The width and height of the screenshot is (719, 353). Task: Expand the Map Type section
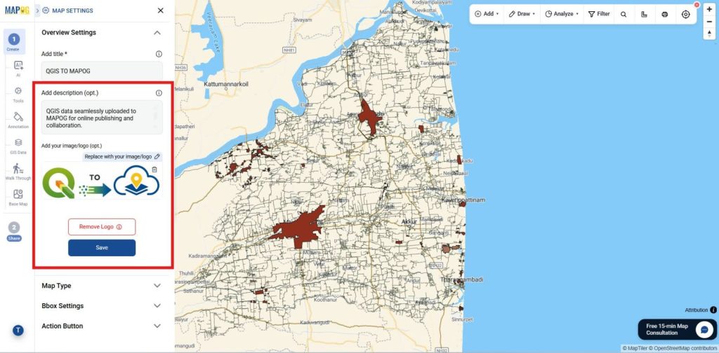(102, 286)
